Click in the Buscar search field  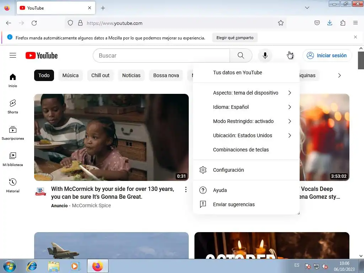click(161, 55)
